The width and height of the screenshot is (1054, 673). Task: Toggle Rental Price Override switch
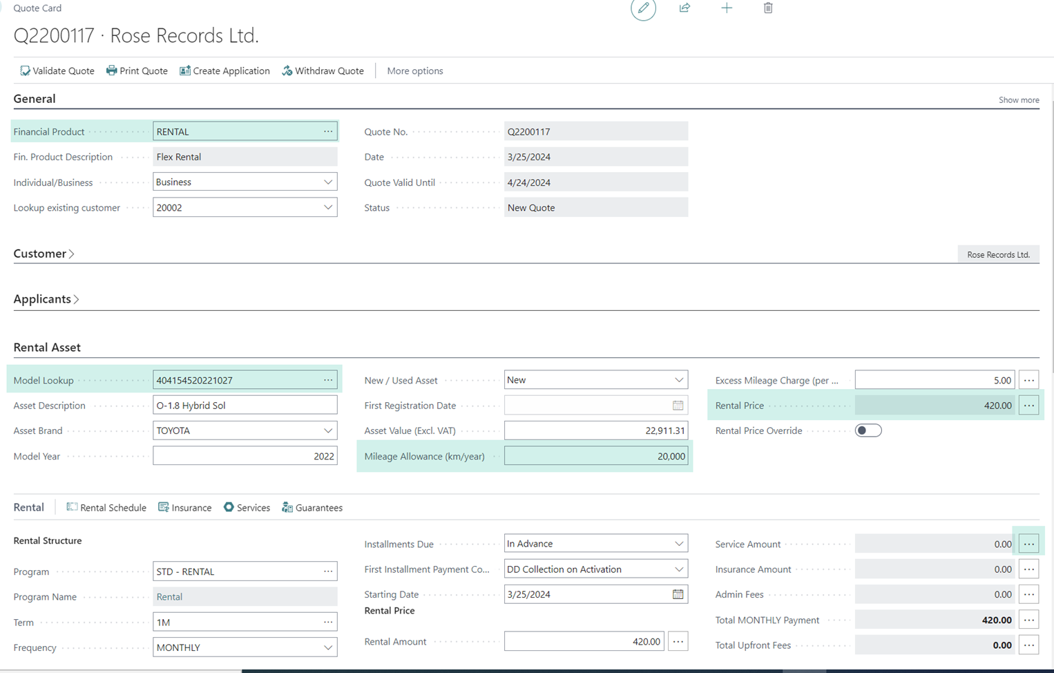point(868,430)
